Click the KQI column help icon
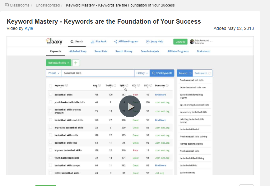270x186 pixels. (138, 85)
